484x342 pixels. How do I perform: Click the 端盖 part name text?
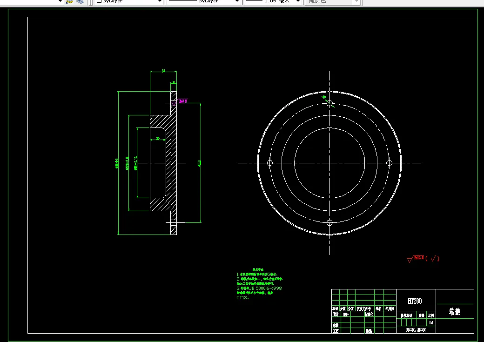455,311
